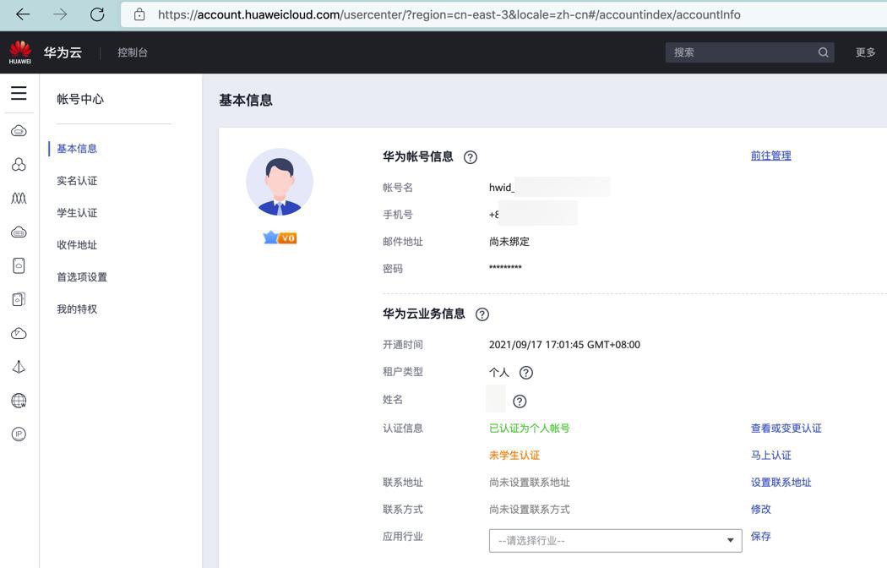Click 已认证为个人帐号 status text
This screenshot has width=887, height=568.
[529, 429]
